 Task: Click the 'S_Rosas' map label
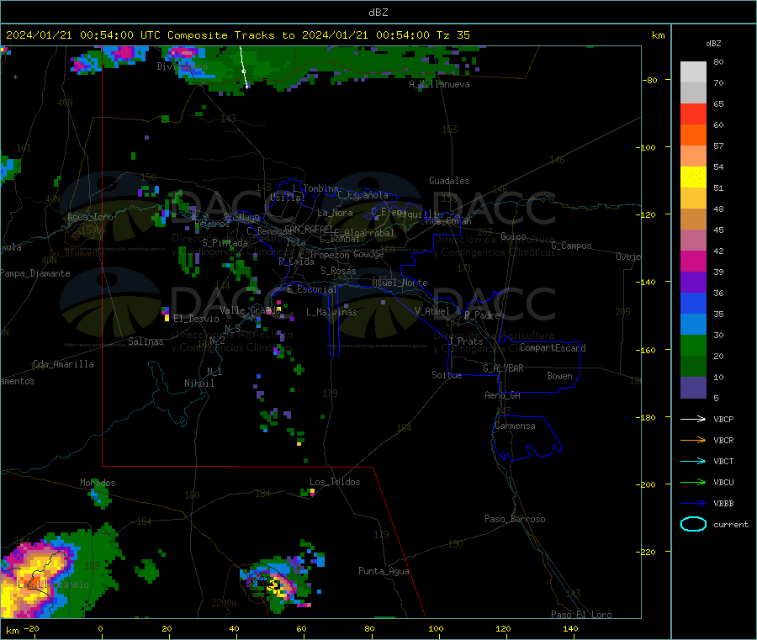click(x=338, y=271)
